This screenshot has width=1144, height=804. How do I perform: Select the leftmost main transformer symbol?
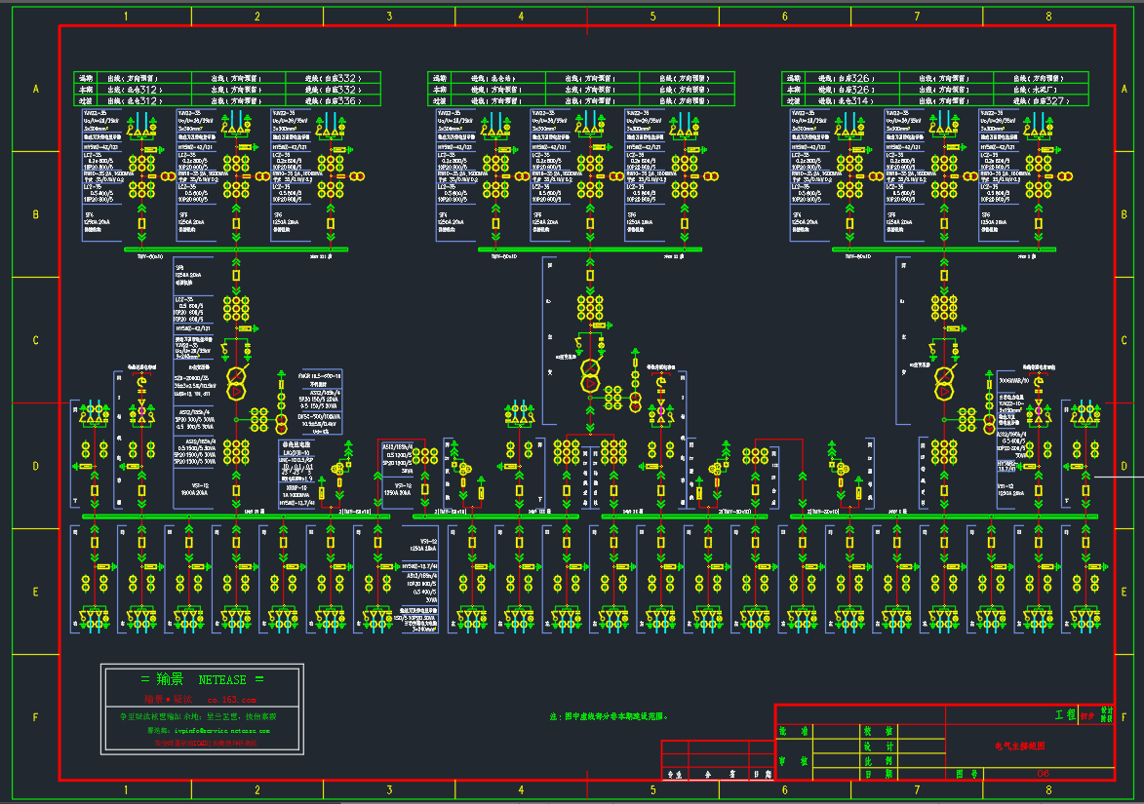(x=235, y=383)
